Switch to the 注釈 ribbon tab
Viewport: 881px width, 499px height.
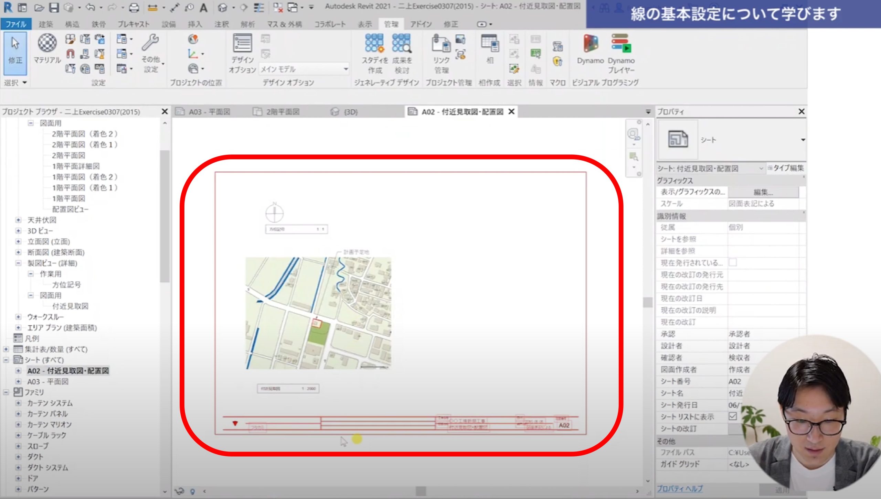(x=221, y=24)
